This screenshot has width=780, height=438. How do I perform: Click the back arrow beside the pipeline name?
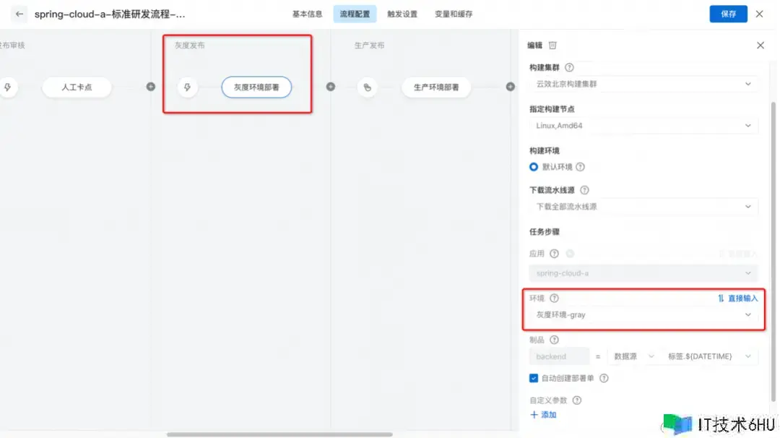point(19,14)
